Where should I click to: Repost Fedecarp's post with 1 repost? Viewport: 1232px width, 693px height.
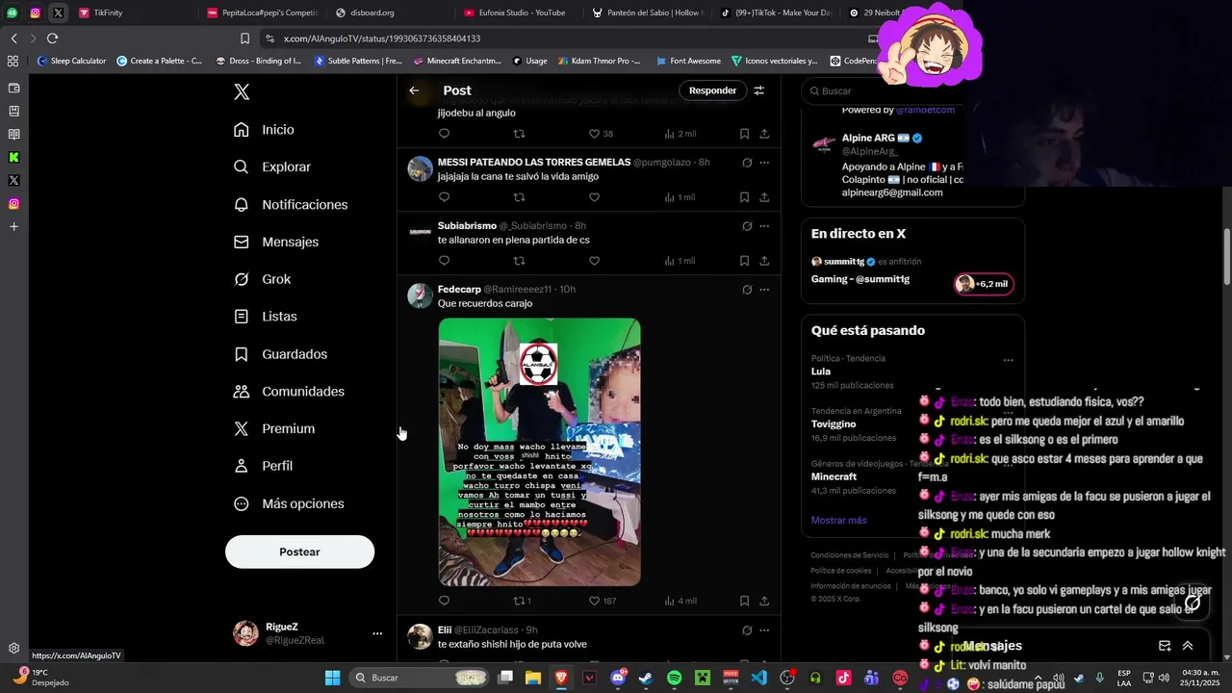pyautogui.click(x=522, y=601)
